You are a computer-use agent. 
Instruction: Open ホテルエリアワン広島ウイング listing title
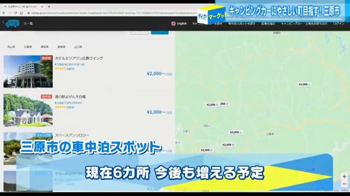tap(79, 59)
